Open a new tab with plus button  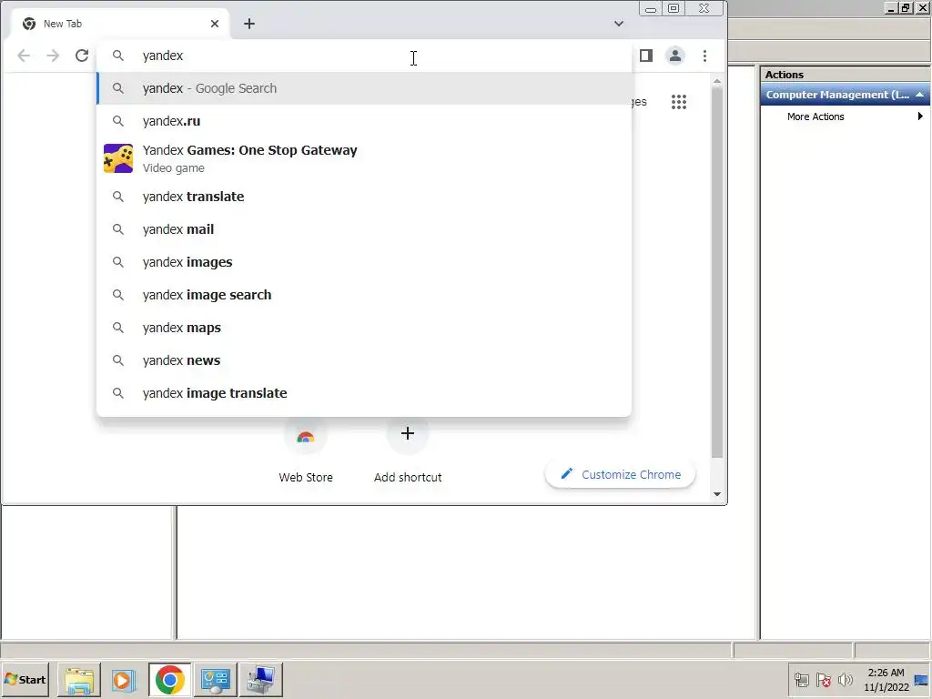(249, 24)
